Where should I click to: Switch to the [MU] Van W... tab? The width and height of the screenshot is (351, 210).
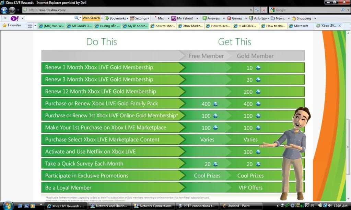pos(51,26)
